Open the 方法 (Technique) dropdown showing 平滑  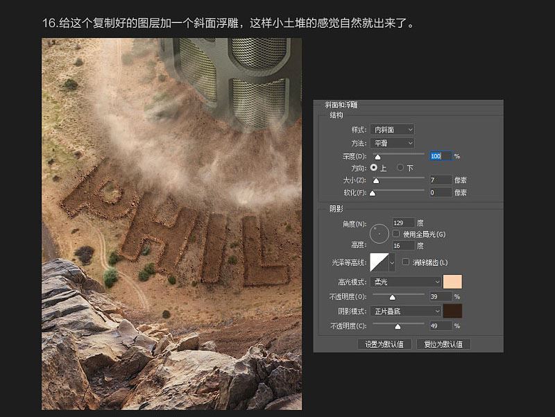[x=391, y=142]
